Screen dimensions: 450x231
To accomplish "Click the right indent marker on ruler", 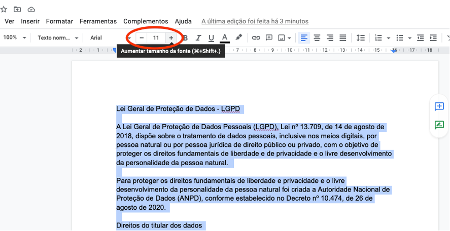I will 394,51.
